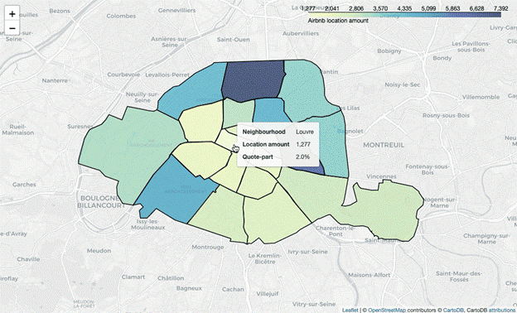Click the darkest navy district at the top
This screenshot has height=313, width=517.
pos(254,80)
